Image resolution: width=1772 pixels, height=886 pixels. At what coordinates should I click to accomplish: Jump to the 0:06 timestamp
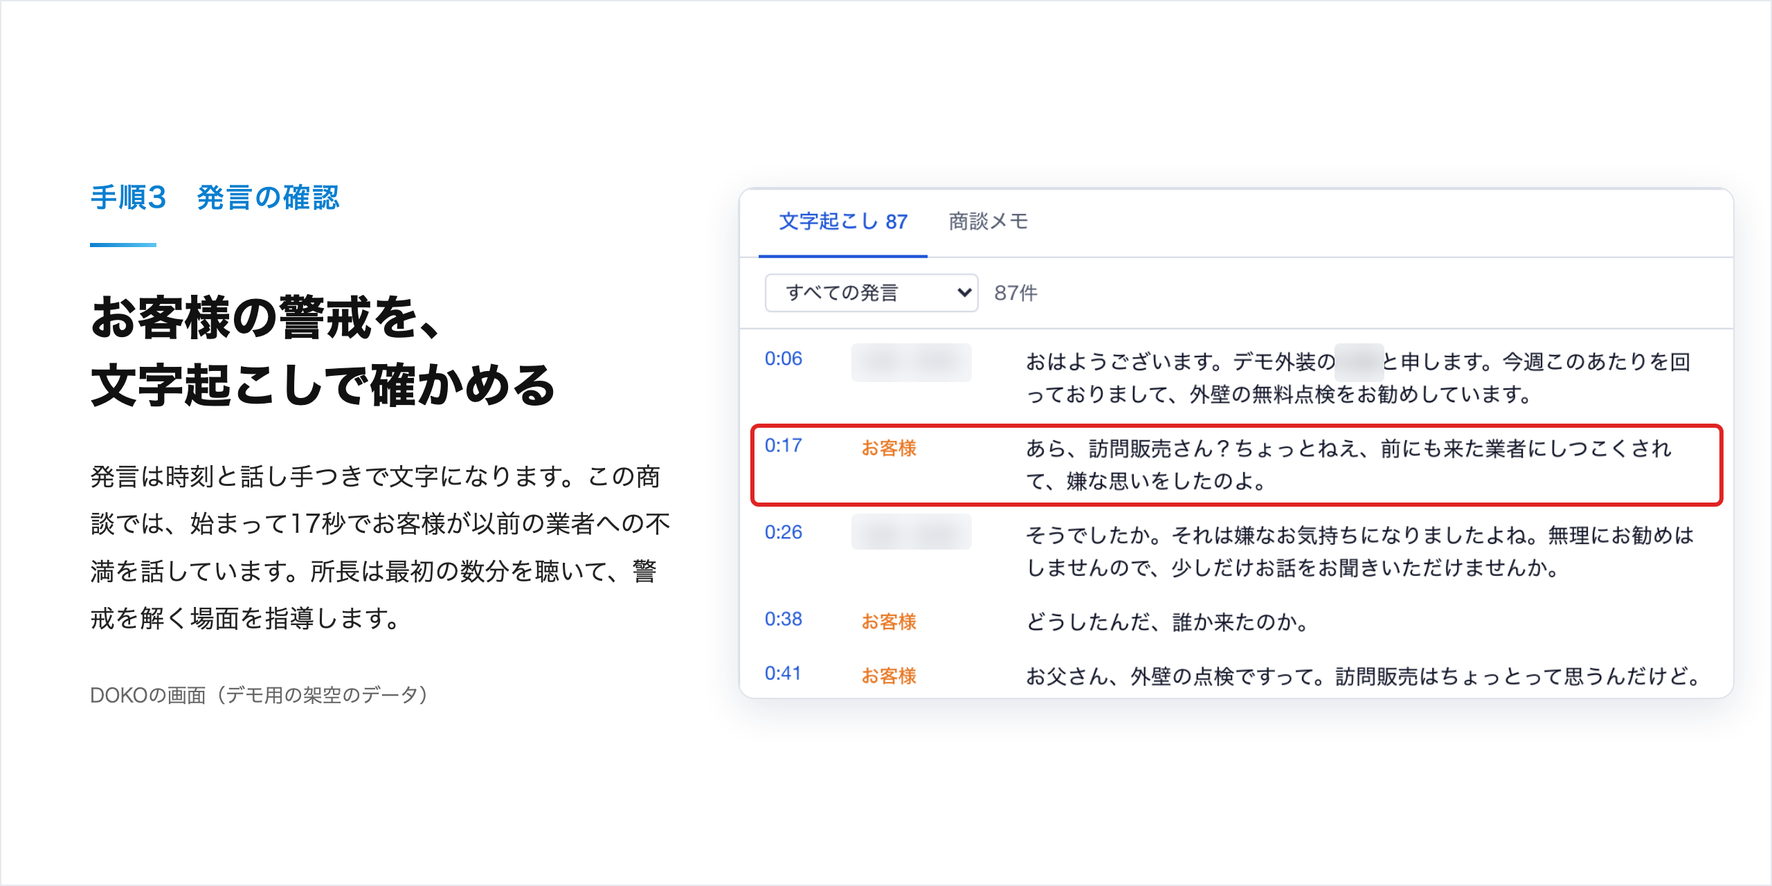pyautogui.click(x=783, y=359)
